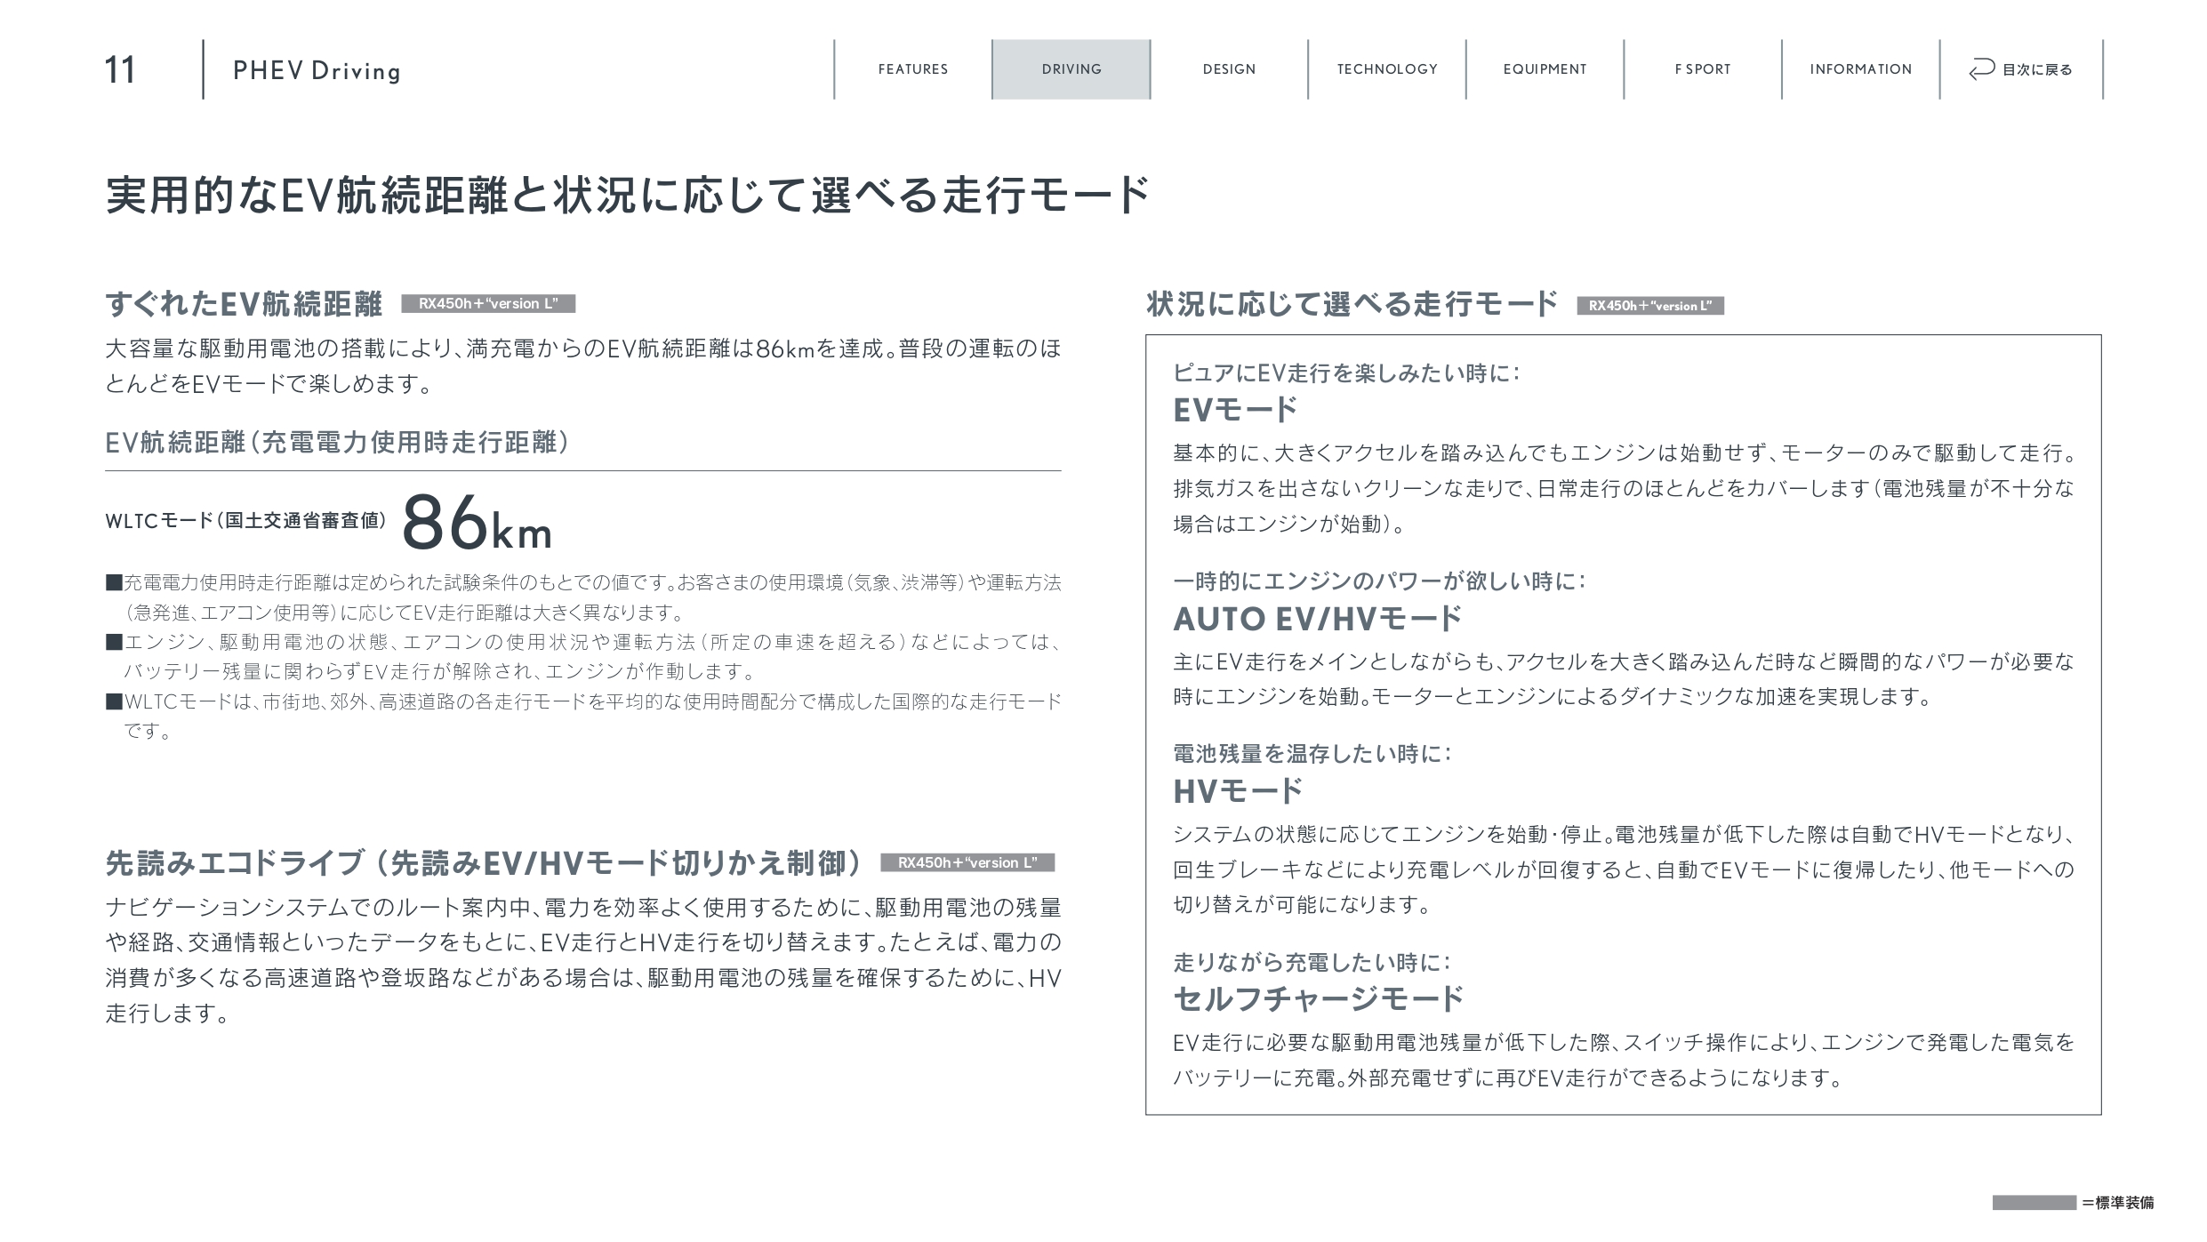Click RX450h+ badge beside すぐれたEV航続距離

[x=488, y=304]
